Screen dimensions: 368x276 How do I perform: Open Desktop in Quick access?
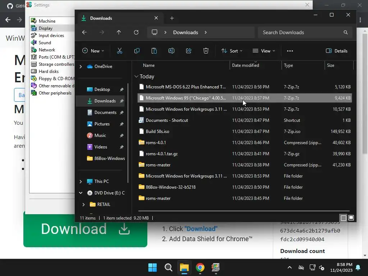point(102,89)
